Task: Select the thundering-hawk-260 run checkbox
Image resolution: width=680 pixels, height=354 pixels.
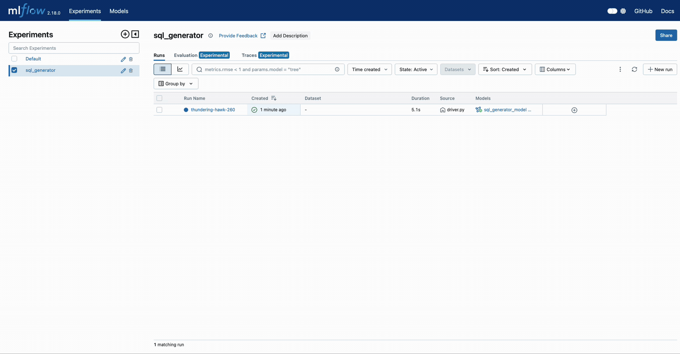Action: click(x=159, y=110)
